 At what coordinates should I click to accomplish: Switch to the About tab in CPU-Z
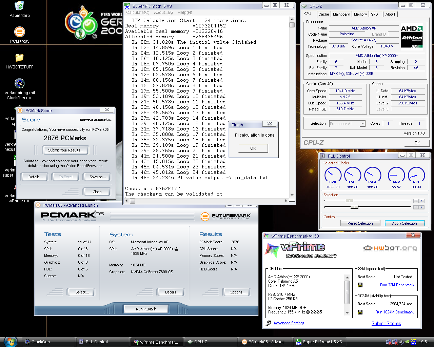(390, 14)
